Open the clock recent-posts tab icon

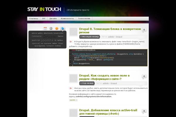[51, 28]
